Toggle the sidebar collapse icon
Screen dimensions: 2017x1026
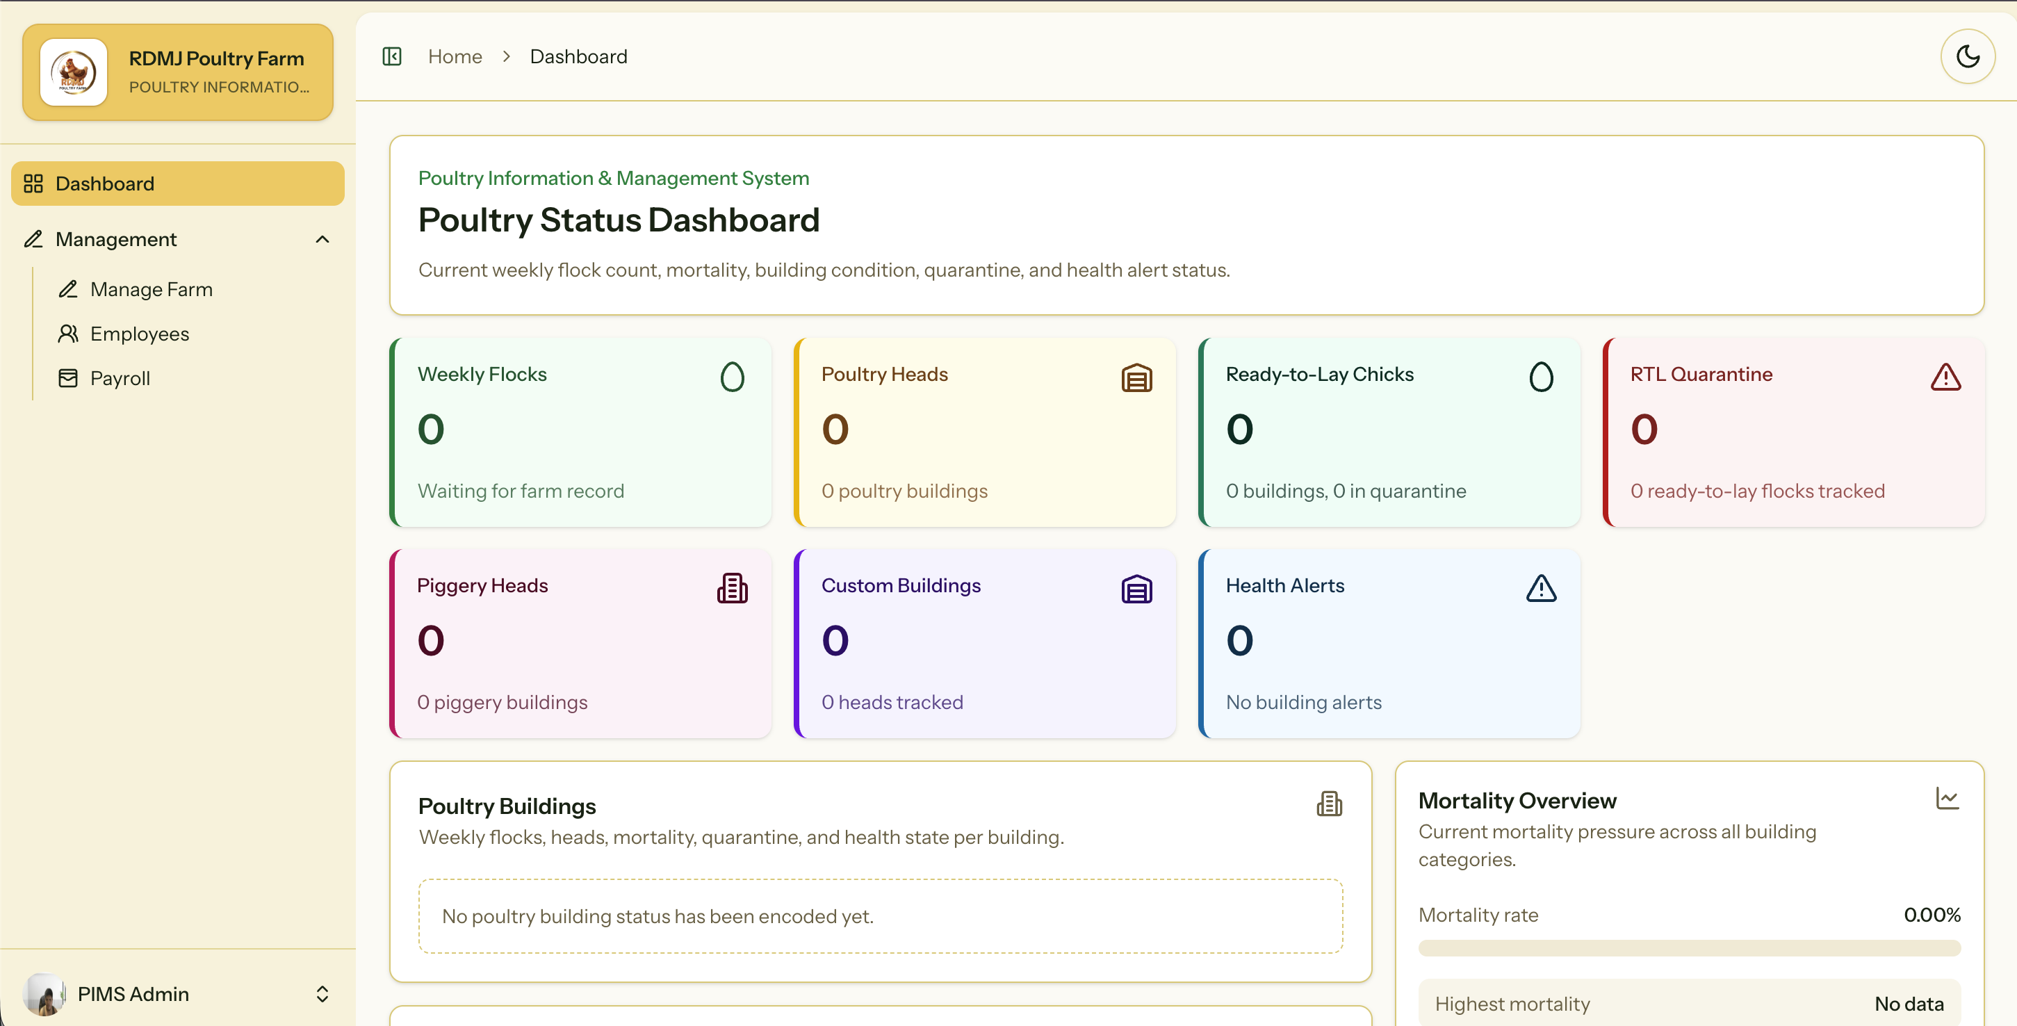pyautogui.click(x=391, y=56)
